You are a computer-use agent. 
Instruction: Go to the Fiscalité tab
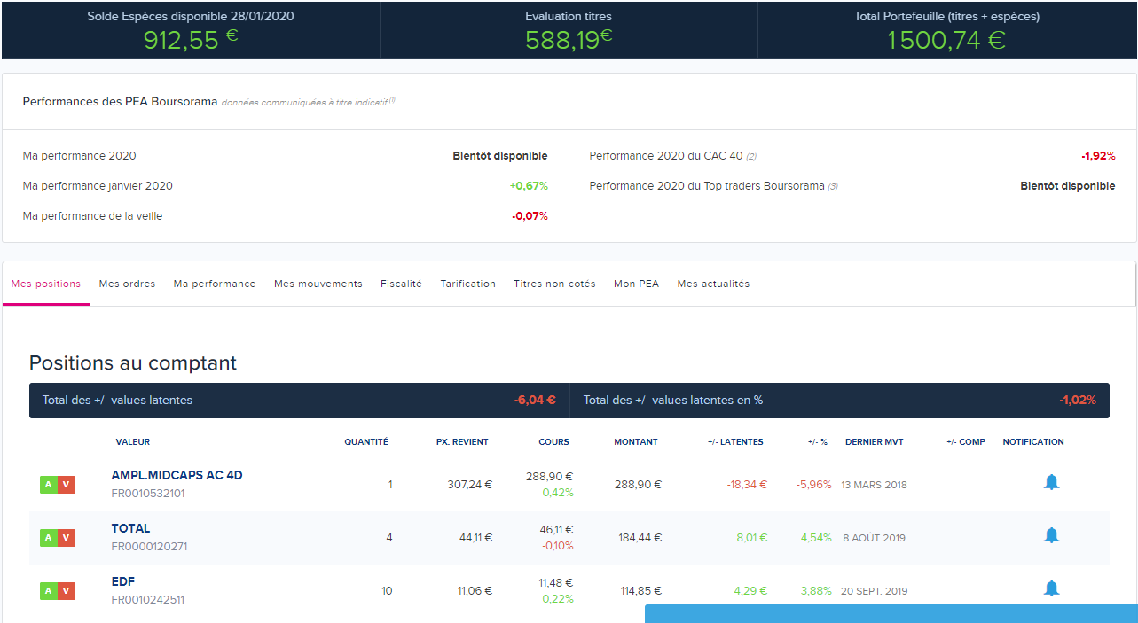point(401,284)
